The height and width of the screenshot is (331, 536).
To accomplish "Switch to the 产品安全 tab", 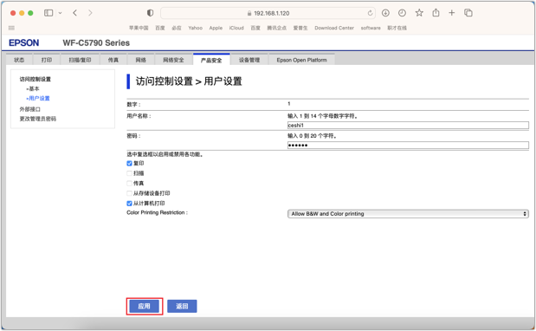I will tap(211, 60).
